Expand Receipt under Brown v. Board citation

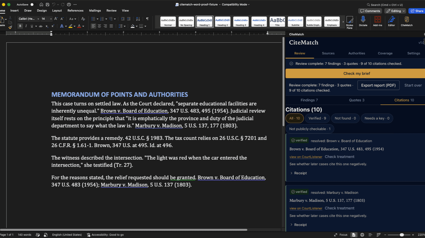tap(298, 173)
